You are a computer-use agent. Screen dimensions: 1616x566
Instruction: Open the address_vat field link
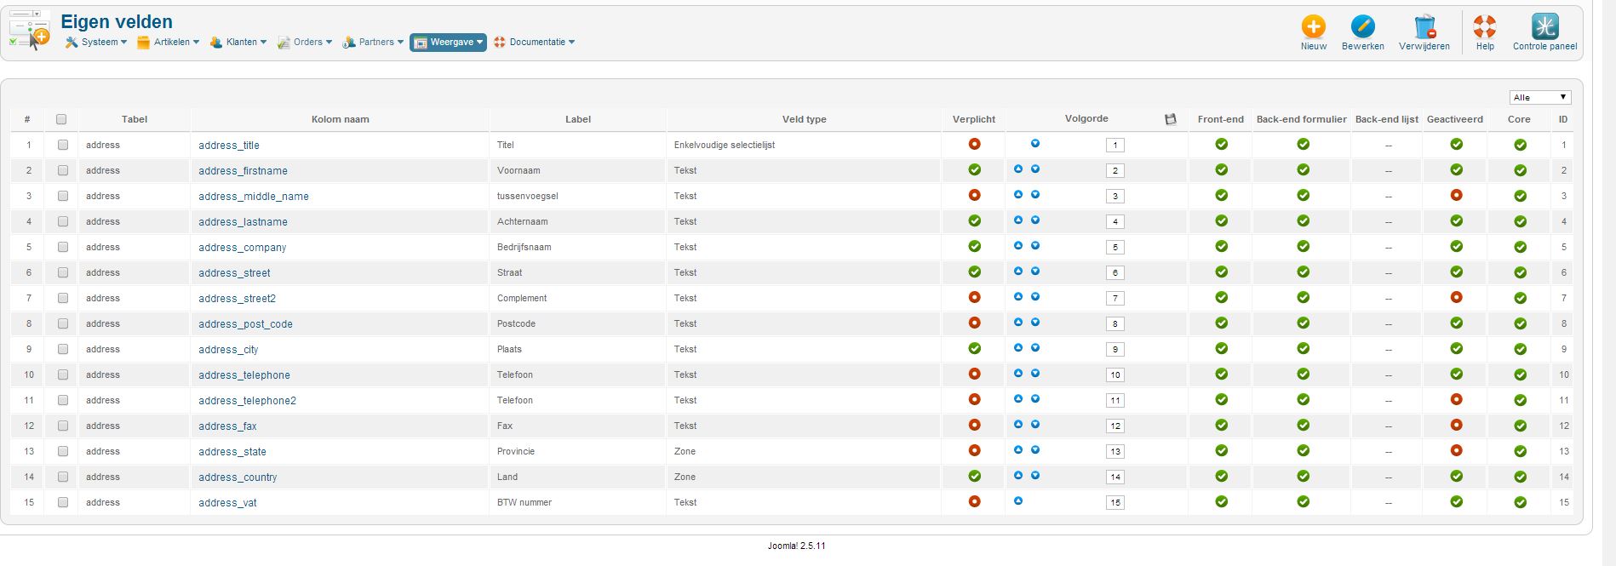(227, 503)
